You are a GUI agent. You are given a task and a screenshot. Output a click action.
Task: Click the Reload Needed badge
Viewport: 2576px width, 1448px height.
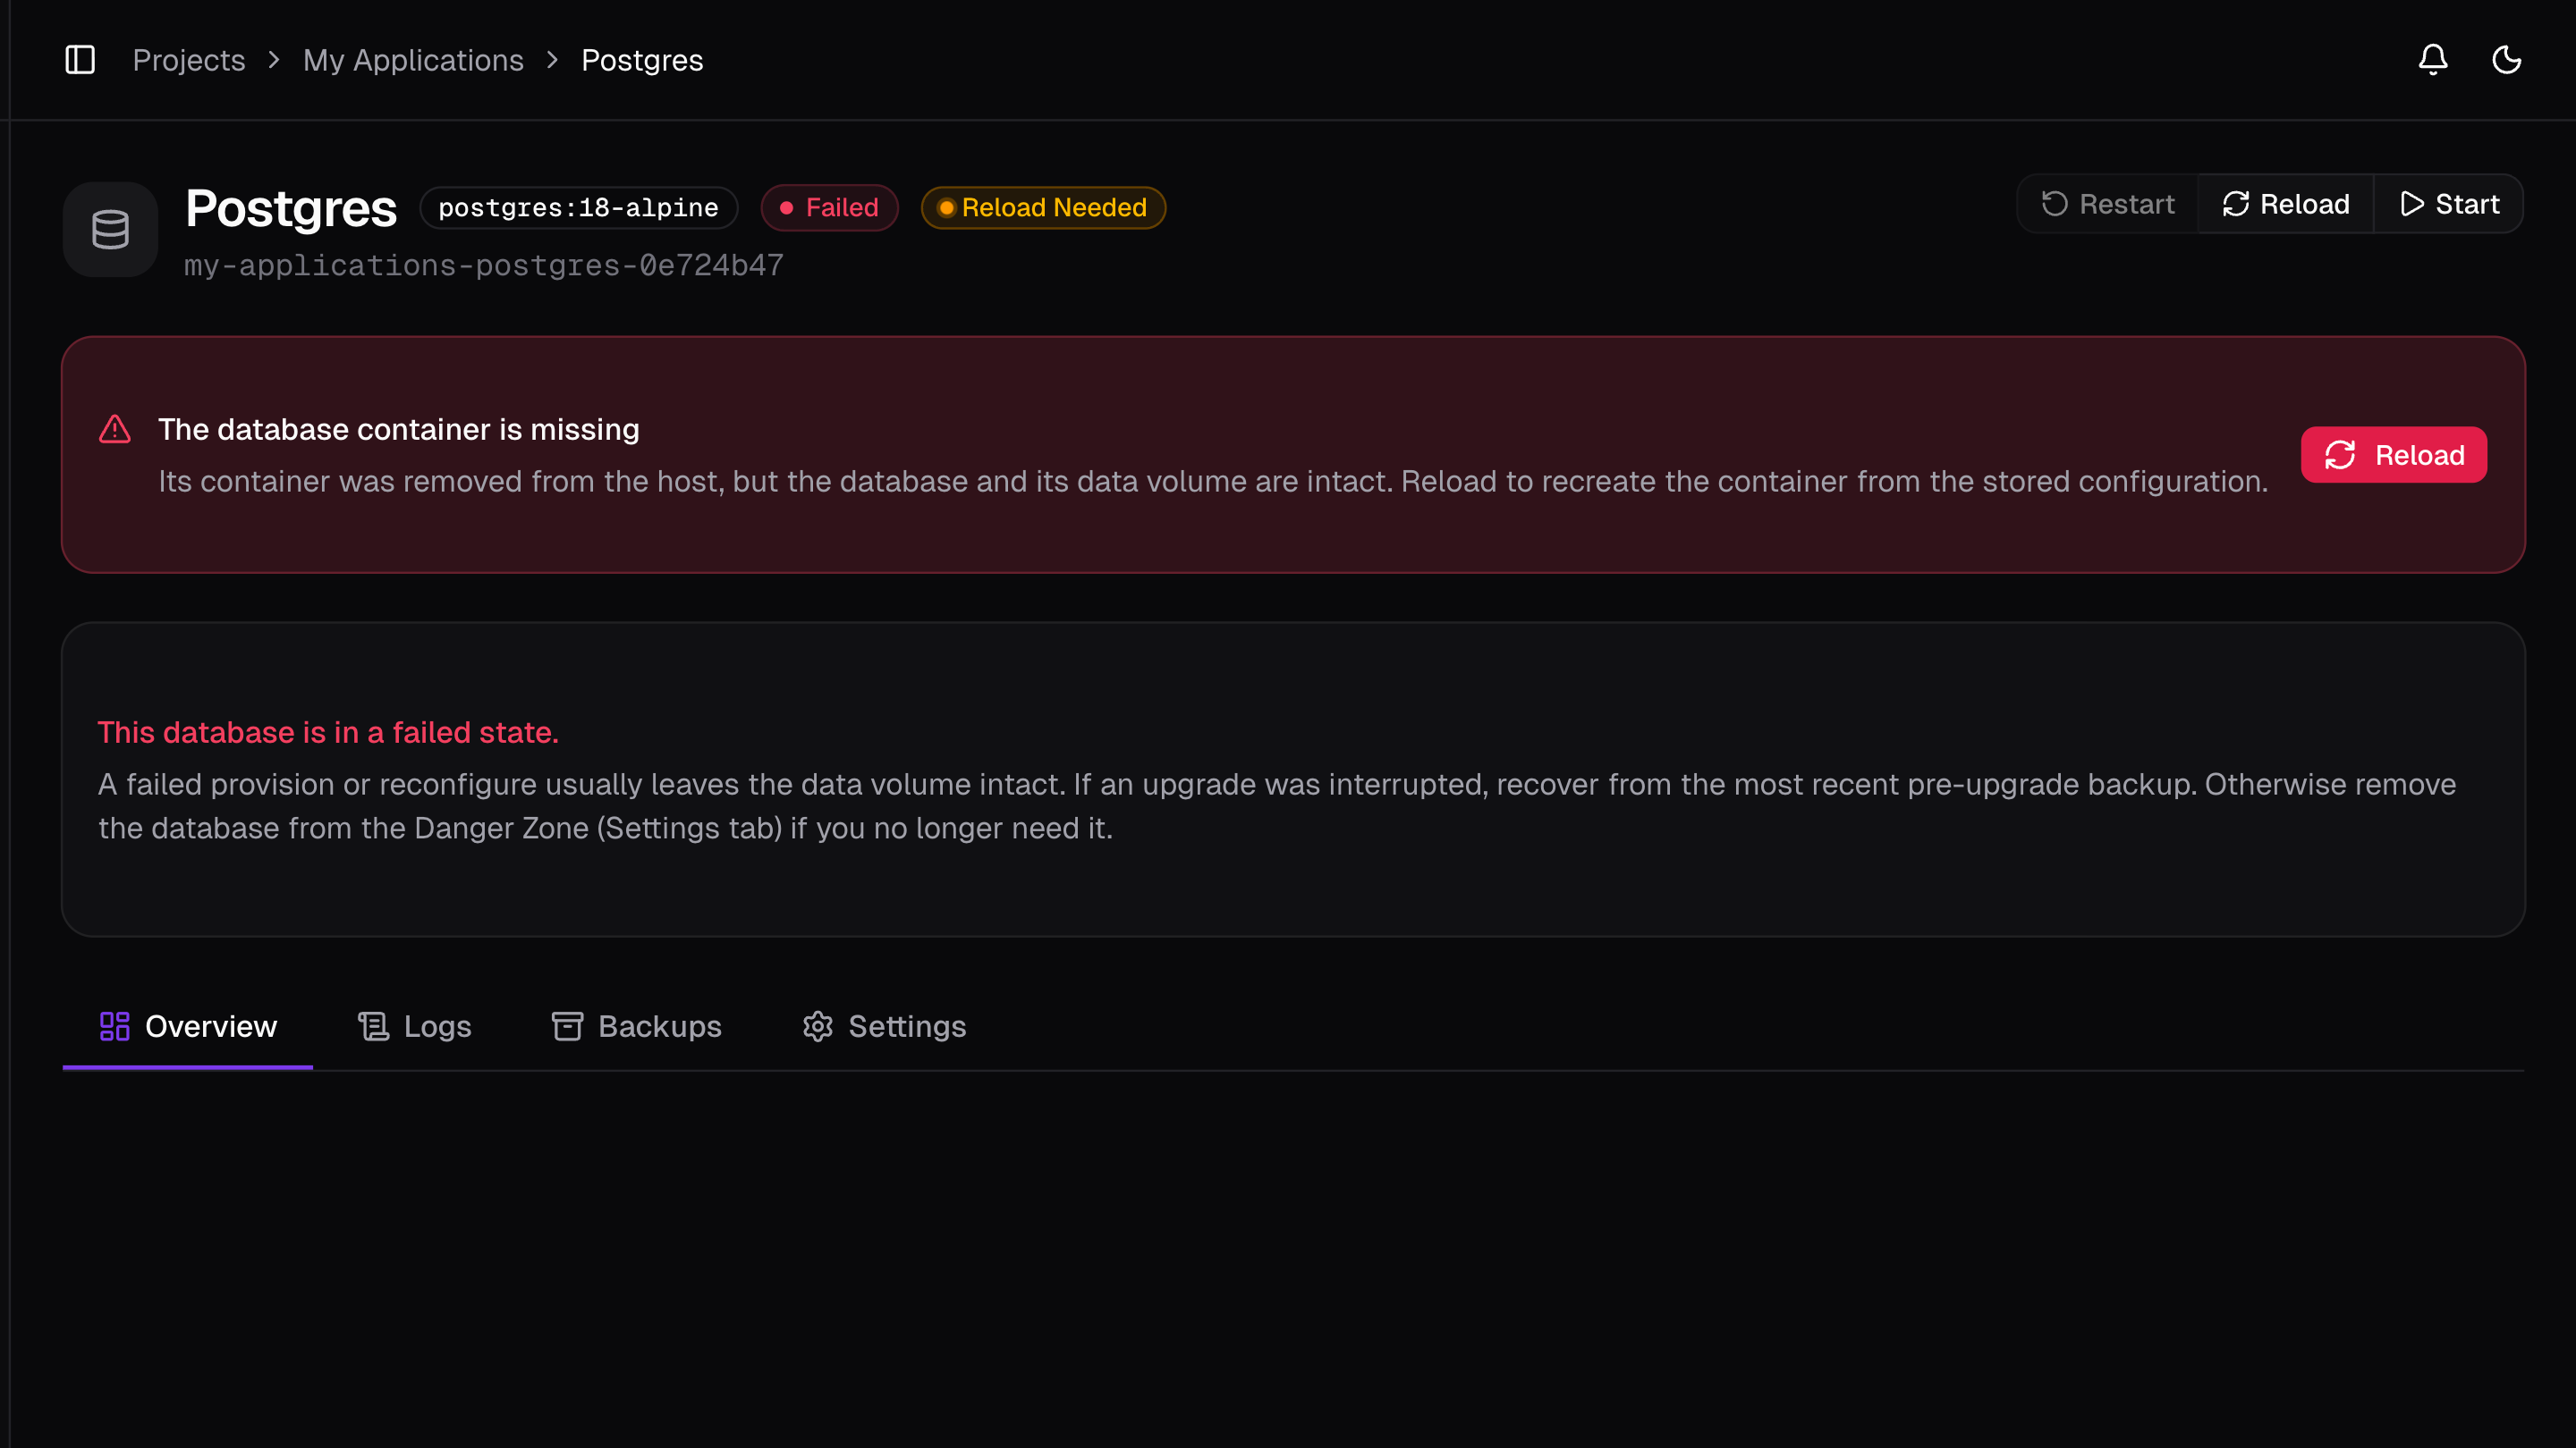(1043, 208)
